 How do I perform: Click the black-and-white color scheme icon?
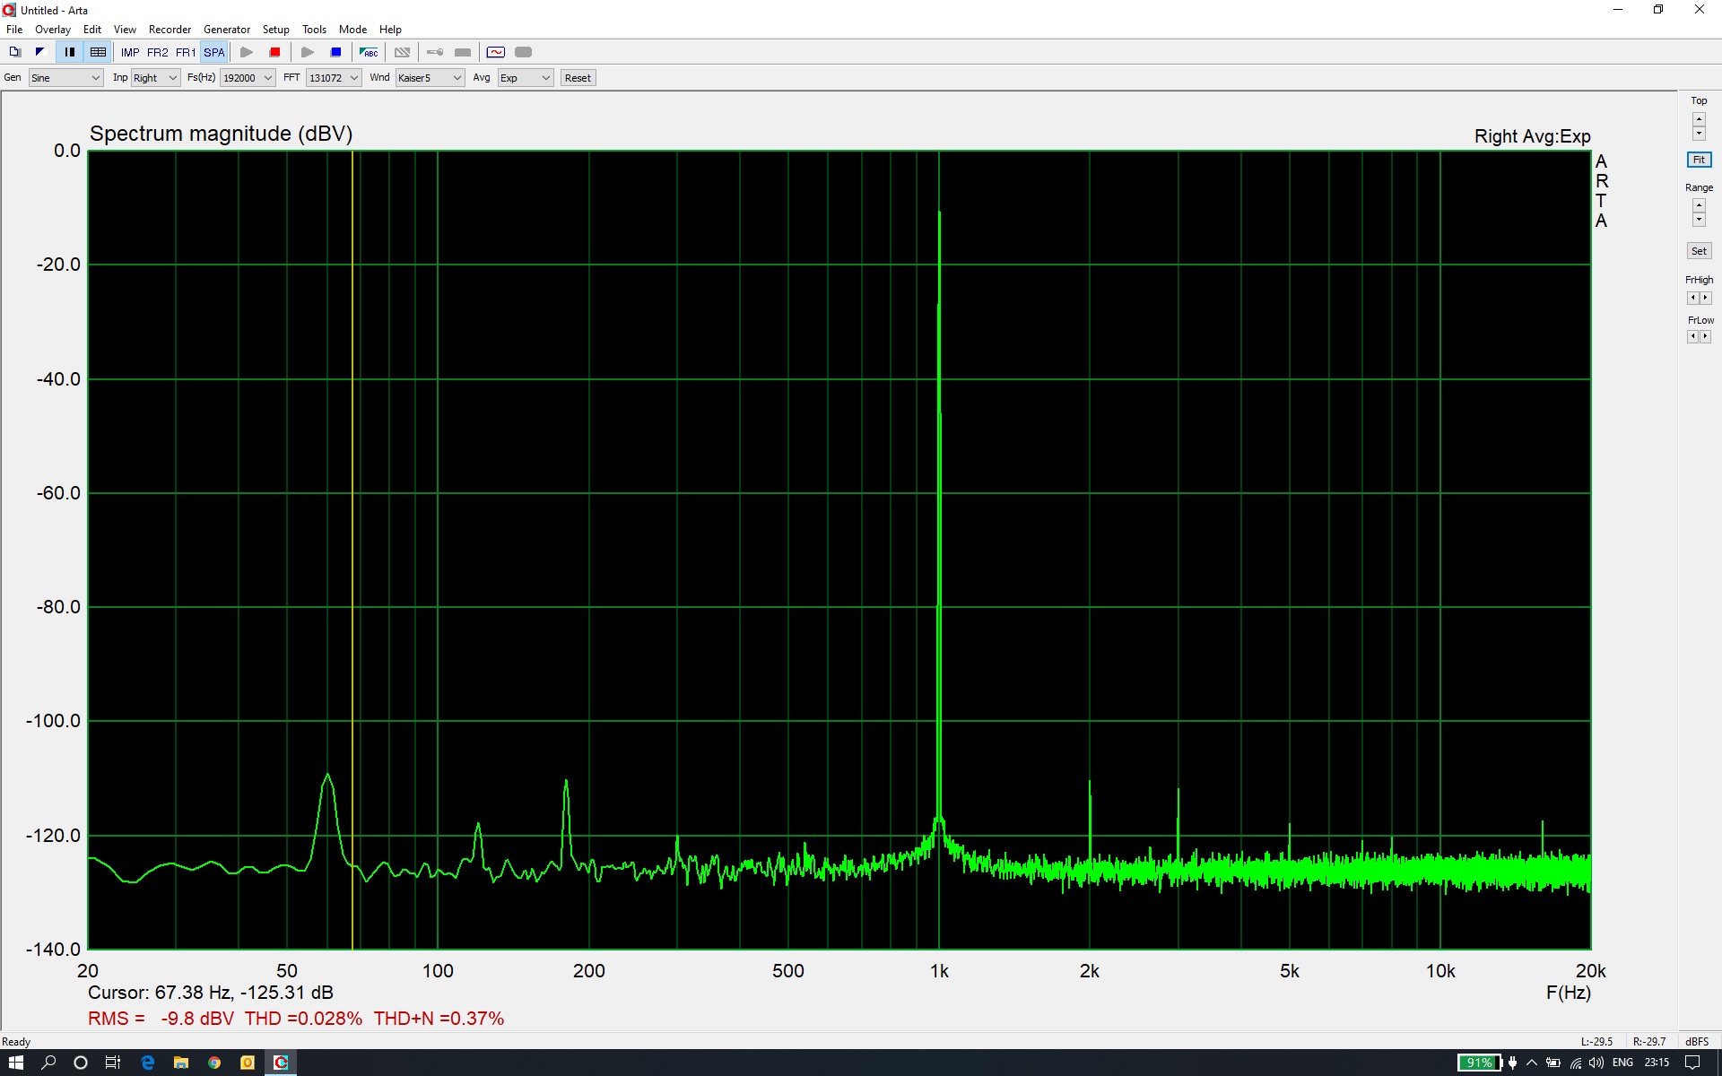coord(39,52)
